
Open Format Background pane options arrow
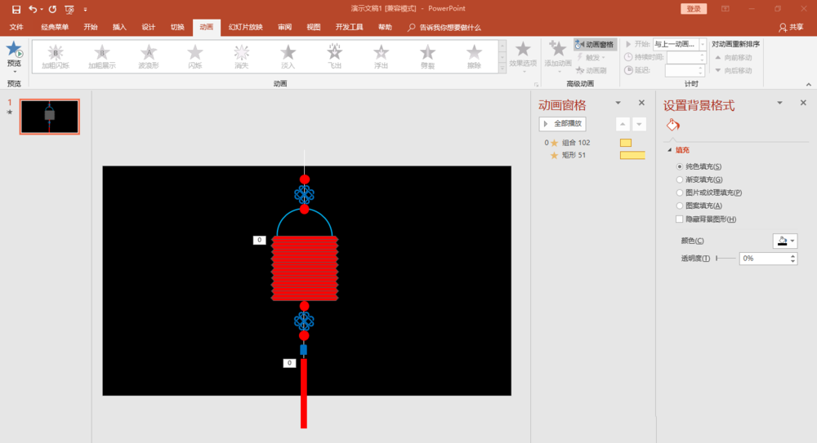[779, 103]
